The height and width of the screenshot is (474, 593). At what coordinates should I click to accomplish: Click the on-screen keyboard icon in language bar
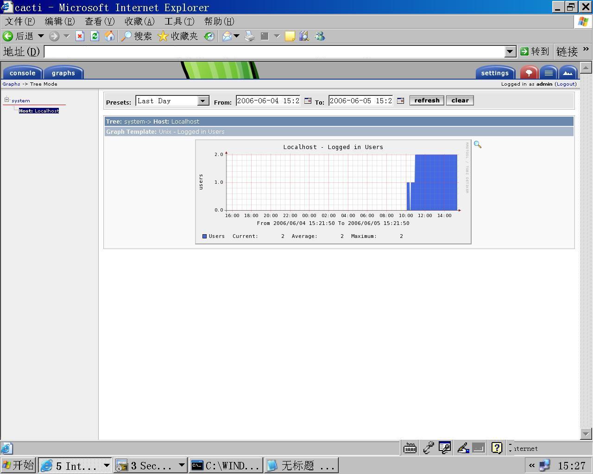click(410, 448)
